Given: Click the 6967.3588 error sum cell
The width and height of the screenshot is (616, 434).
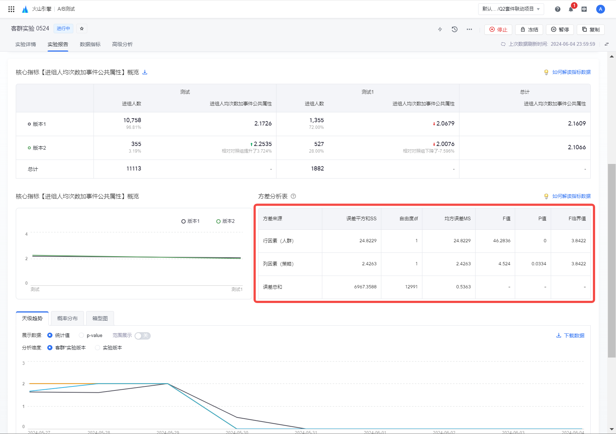Looking at the screenshot, I should pyautogui.click(x=365, y=287).
